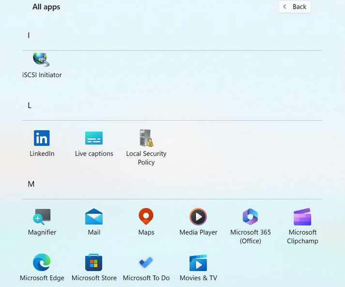Open the iSCSI Initiator app icon
The width and height of the screenshot is (345, 287).
(41, 60)
